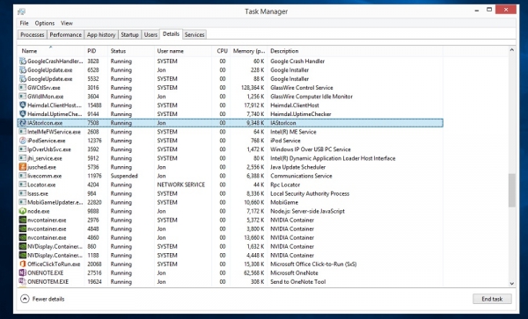Select the Suspended status of livecomm.exe

(x=124, y=176)
